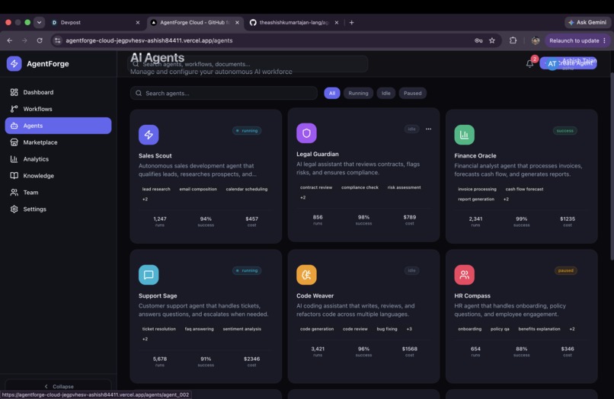Open the Legal Guardian three-dot menu
Image resolution: width=614 pixels, height=399 pixels.
[x=428, y=129]
